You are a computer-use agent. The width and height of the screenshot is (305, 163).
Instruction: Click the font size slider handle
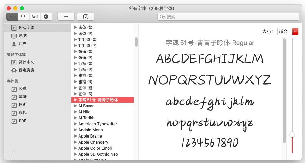(292, 134)
